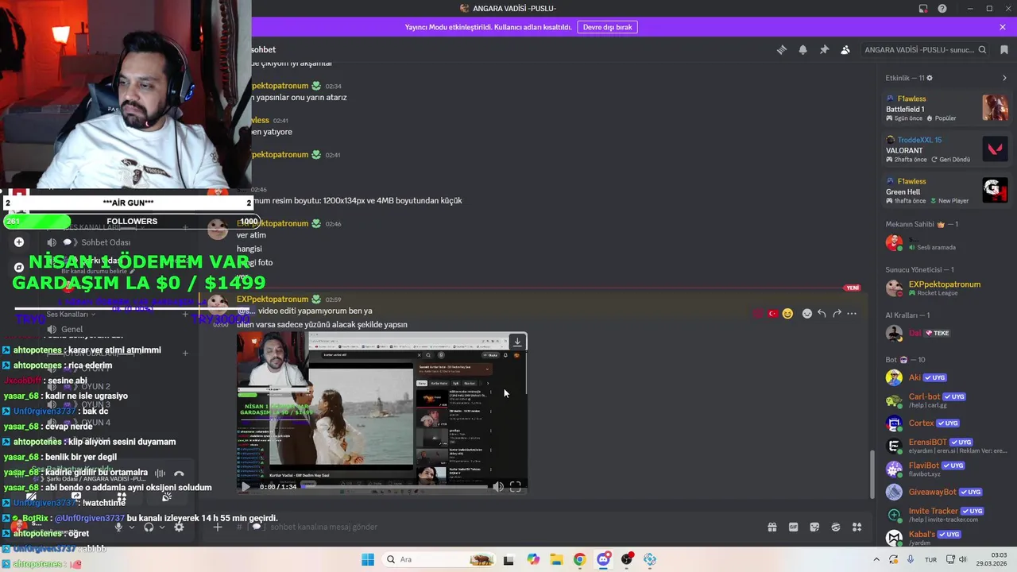
Task: Click 'Devre dışı bırak' button in banner
Action: point(608,27)
